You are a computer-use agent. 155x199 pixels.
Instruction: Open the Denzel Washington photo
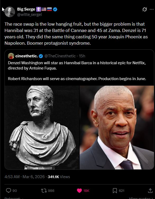(117, 128)
